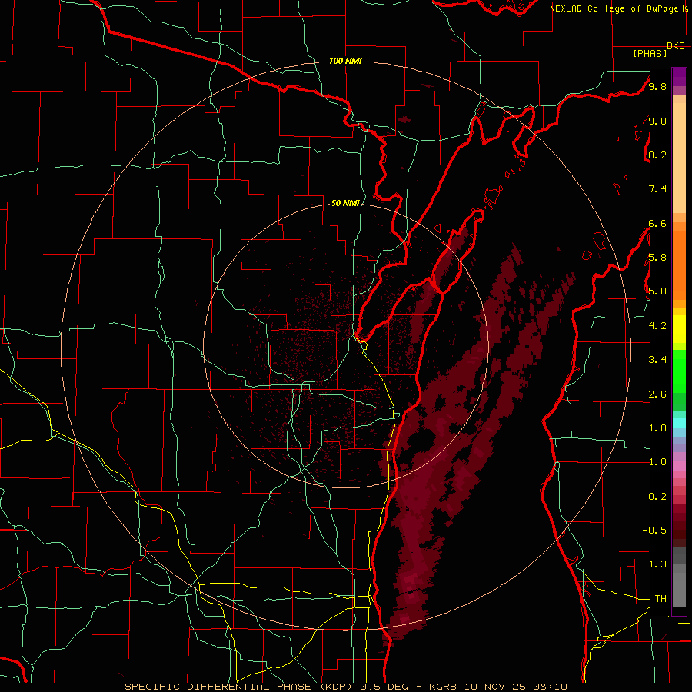Select the 4.2 scale value
The height and width of the screenshot is (692, 692).
coord(657,326)
